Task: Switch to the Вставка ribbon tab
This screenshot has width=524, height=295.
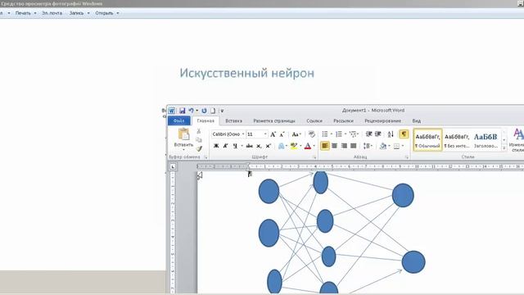Action: click(233, 120)
